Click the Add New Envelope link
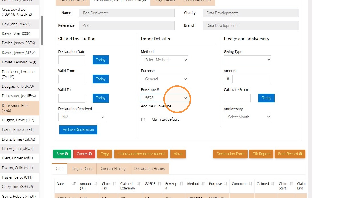 [x=156, y=106]
